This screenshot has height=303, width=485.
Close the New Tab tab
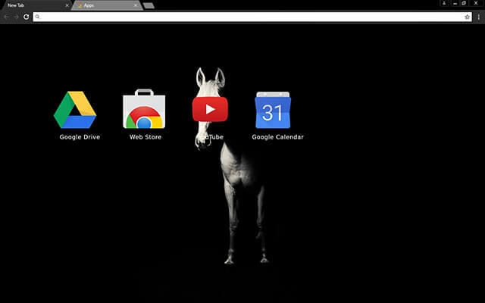coord(67,5)
